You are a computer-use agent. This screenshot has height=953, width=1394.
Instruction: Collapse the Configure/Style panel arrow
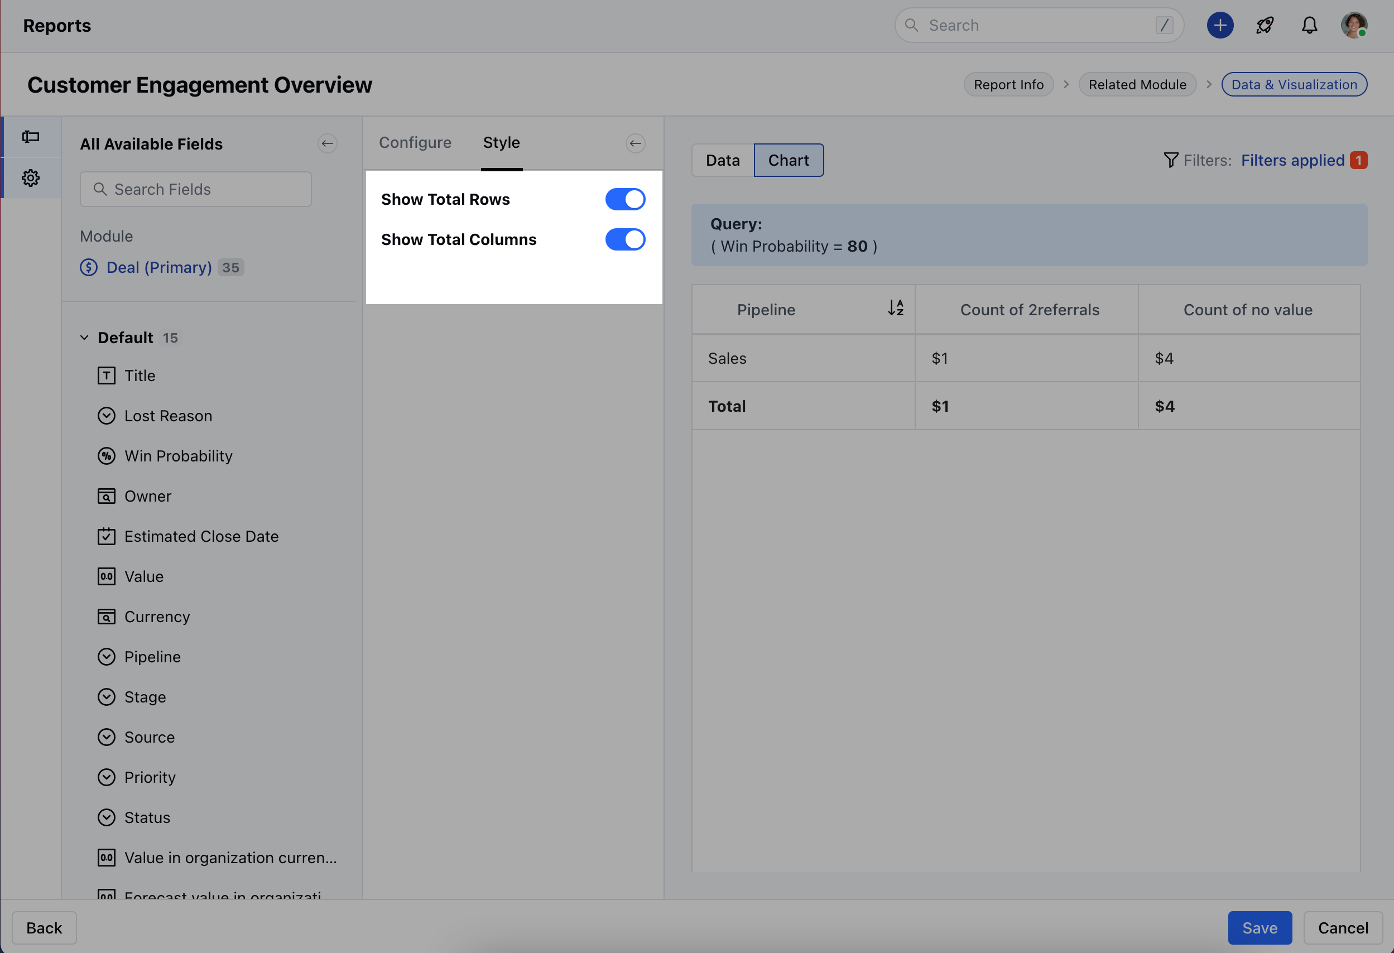pyautogui.click(x=635, y=143)
